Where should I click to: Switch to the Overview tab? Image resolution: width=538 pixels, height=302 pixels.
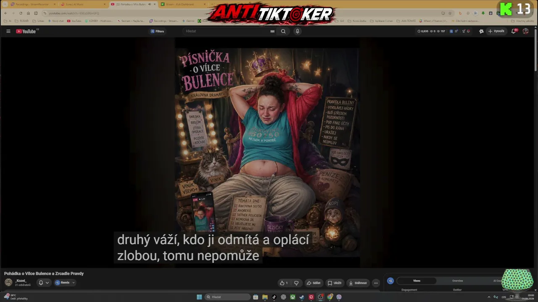[x=457, y=281]
